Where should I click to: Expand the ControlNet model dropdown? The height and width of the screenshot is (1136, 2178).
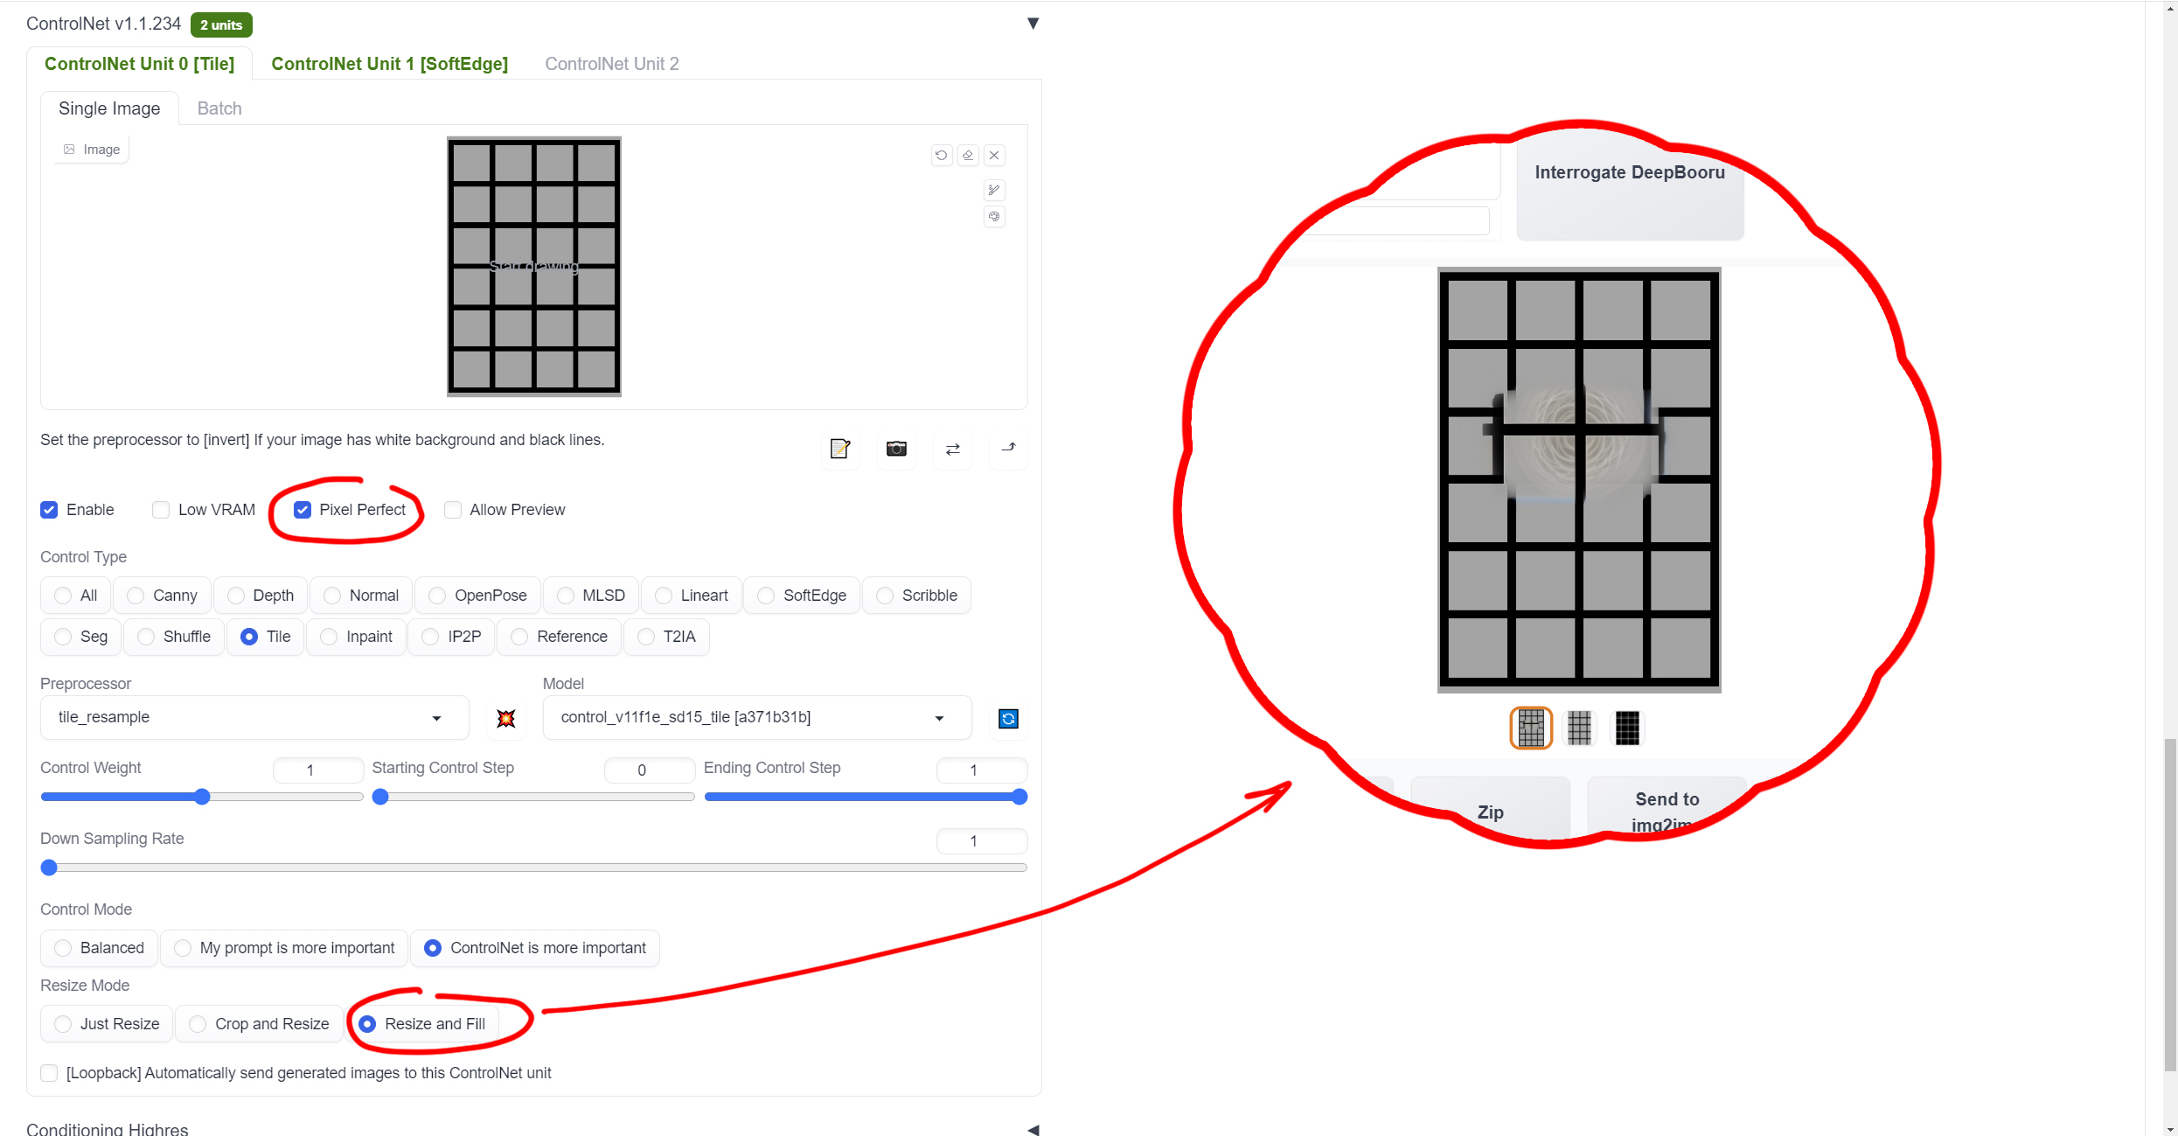tap(939, 718)
